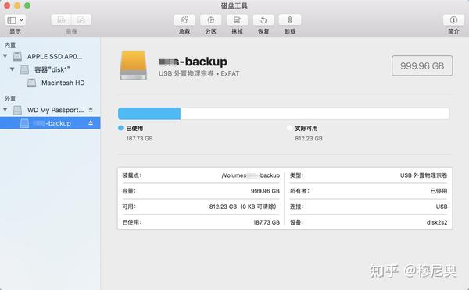
Task: Click the Erase (抹掉) toolbar icon
Action: click(x=237, y=20)
